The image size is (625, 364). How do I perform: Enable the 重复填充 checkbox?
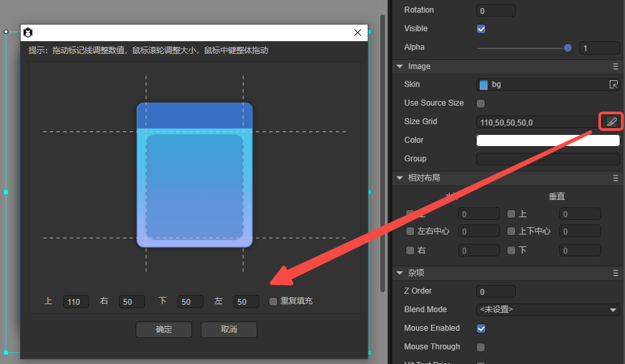click(273, 302)
